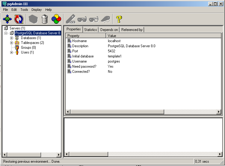Expand the Databases (1) node
The image size is (225, 166).
pyautogui.click(x=11, y=38)
